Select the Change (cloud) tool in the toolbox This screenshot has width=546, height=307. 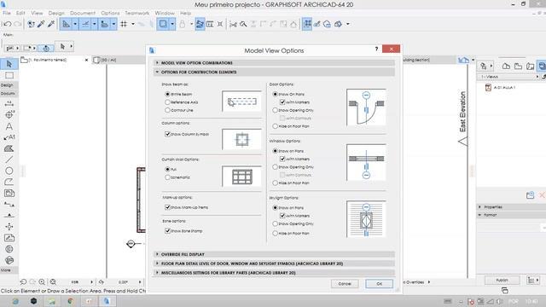pyautogui.click(x=9, y=260)
